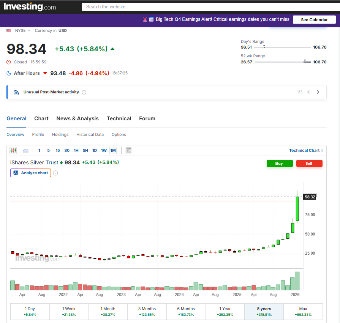Click the latest green candlestick for 2026
340x323 pixels.
pyautogui.click(x=297, y=209)
